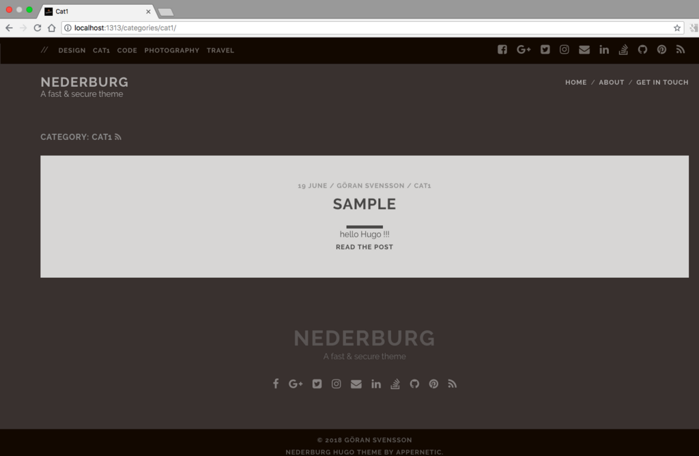This screenshot has height=456, width=699.
Task: Open the GitHub icon in top bar
Action: [642, 49]
